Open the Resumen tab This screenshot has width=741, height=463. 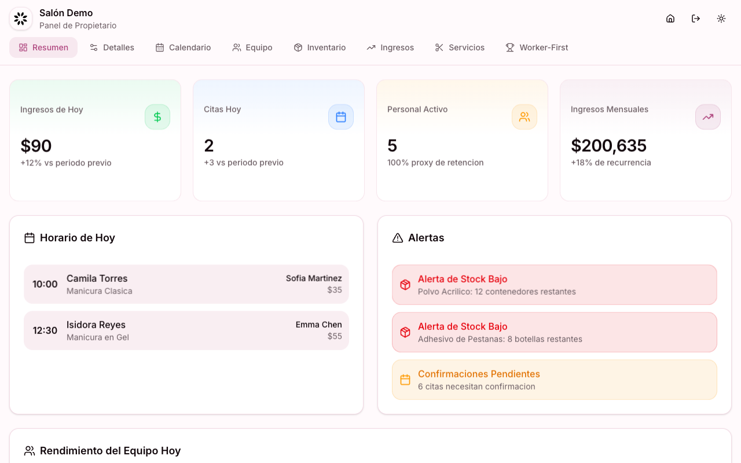coord(43,47)
